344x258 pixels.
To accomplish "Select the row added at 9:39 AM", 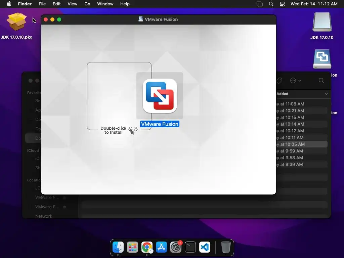I will coord(302,165).
